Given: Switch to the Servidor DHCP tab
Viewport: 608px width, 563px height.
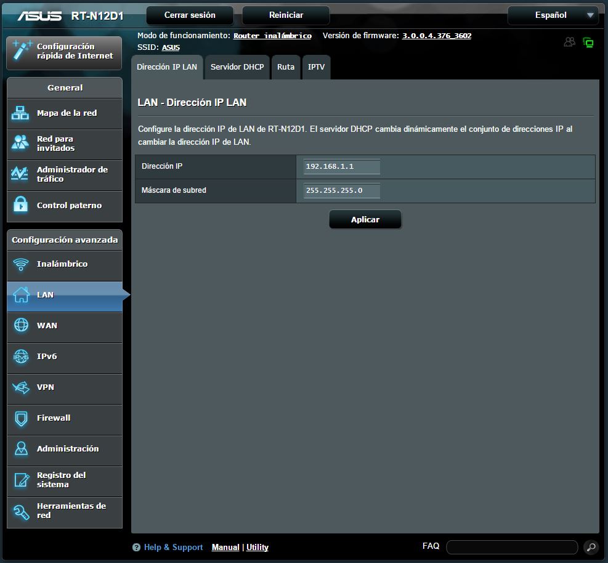Looking at the screenshot, I should pos(237,67).
